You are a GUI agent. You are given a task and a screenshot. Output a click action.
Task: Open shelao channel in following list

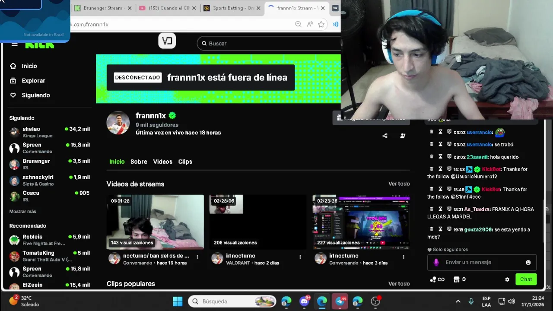point(50,132)
